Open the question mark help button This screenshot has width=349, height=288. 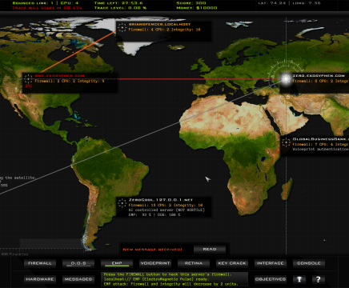tap(319, 279)
